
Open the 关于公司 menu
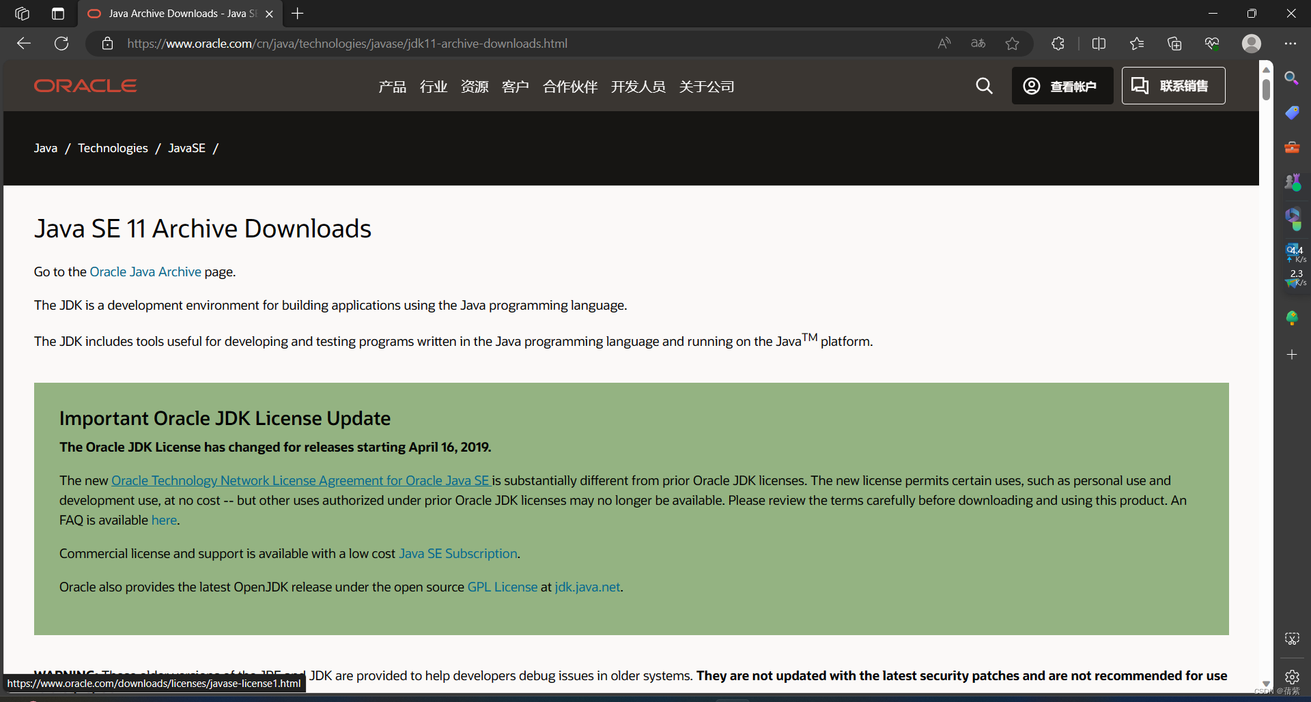(x=707, y=87)
